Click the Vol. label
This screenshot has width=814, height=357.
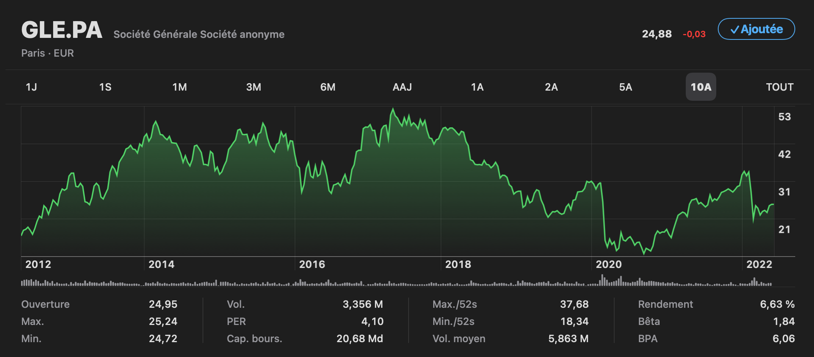coord(236,304)
